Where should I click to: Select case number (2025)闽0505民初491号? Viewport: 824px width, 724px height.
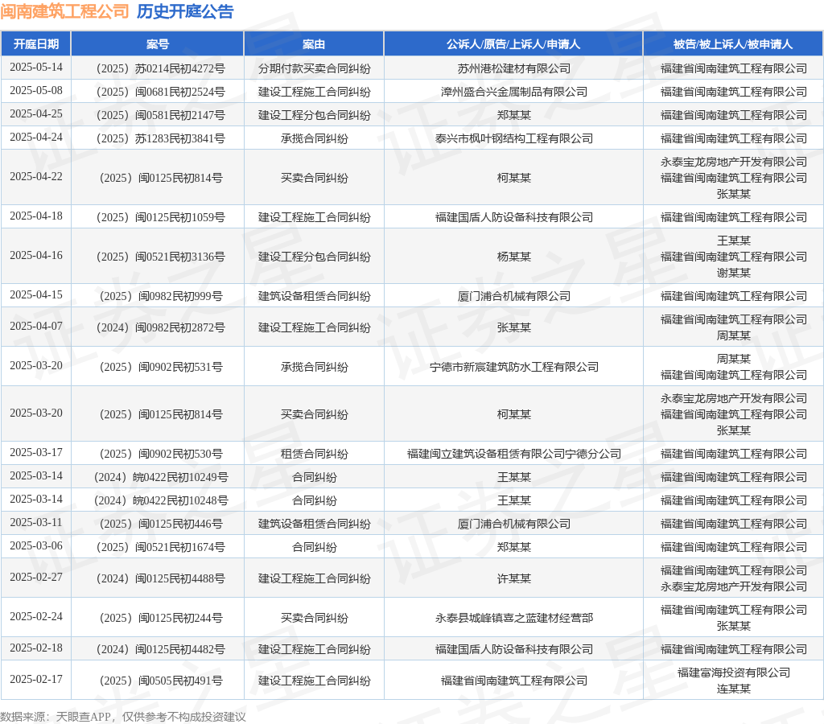point(160,681)
